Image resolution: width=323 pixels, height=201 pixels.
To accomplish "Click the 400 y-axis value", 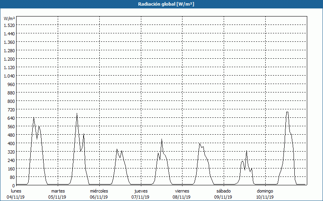I will click(12, 144).
